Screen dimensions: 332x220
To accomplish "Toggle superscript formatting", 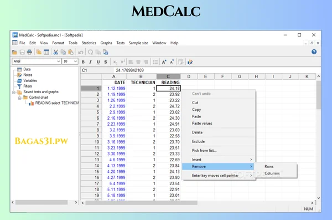I will coord(123,62).
